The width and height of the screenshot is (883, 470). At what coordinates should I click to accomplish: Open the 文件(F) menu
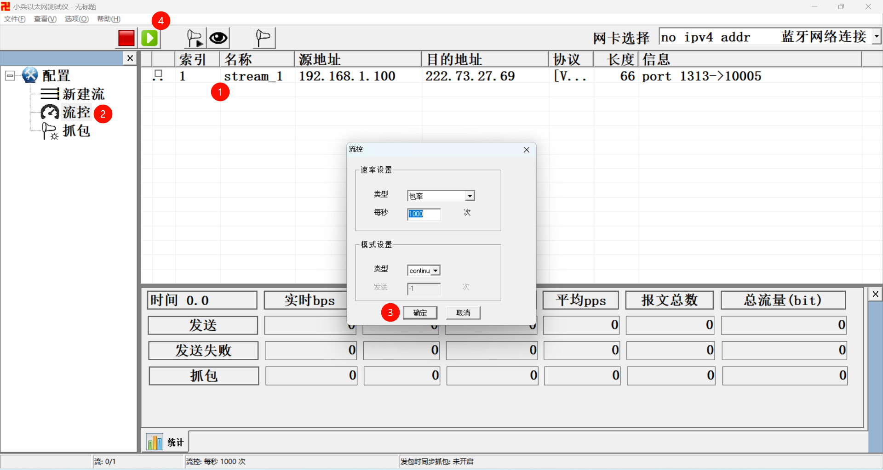tap(15, 19)
